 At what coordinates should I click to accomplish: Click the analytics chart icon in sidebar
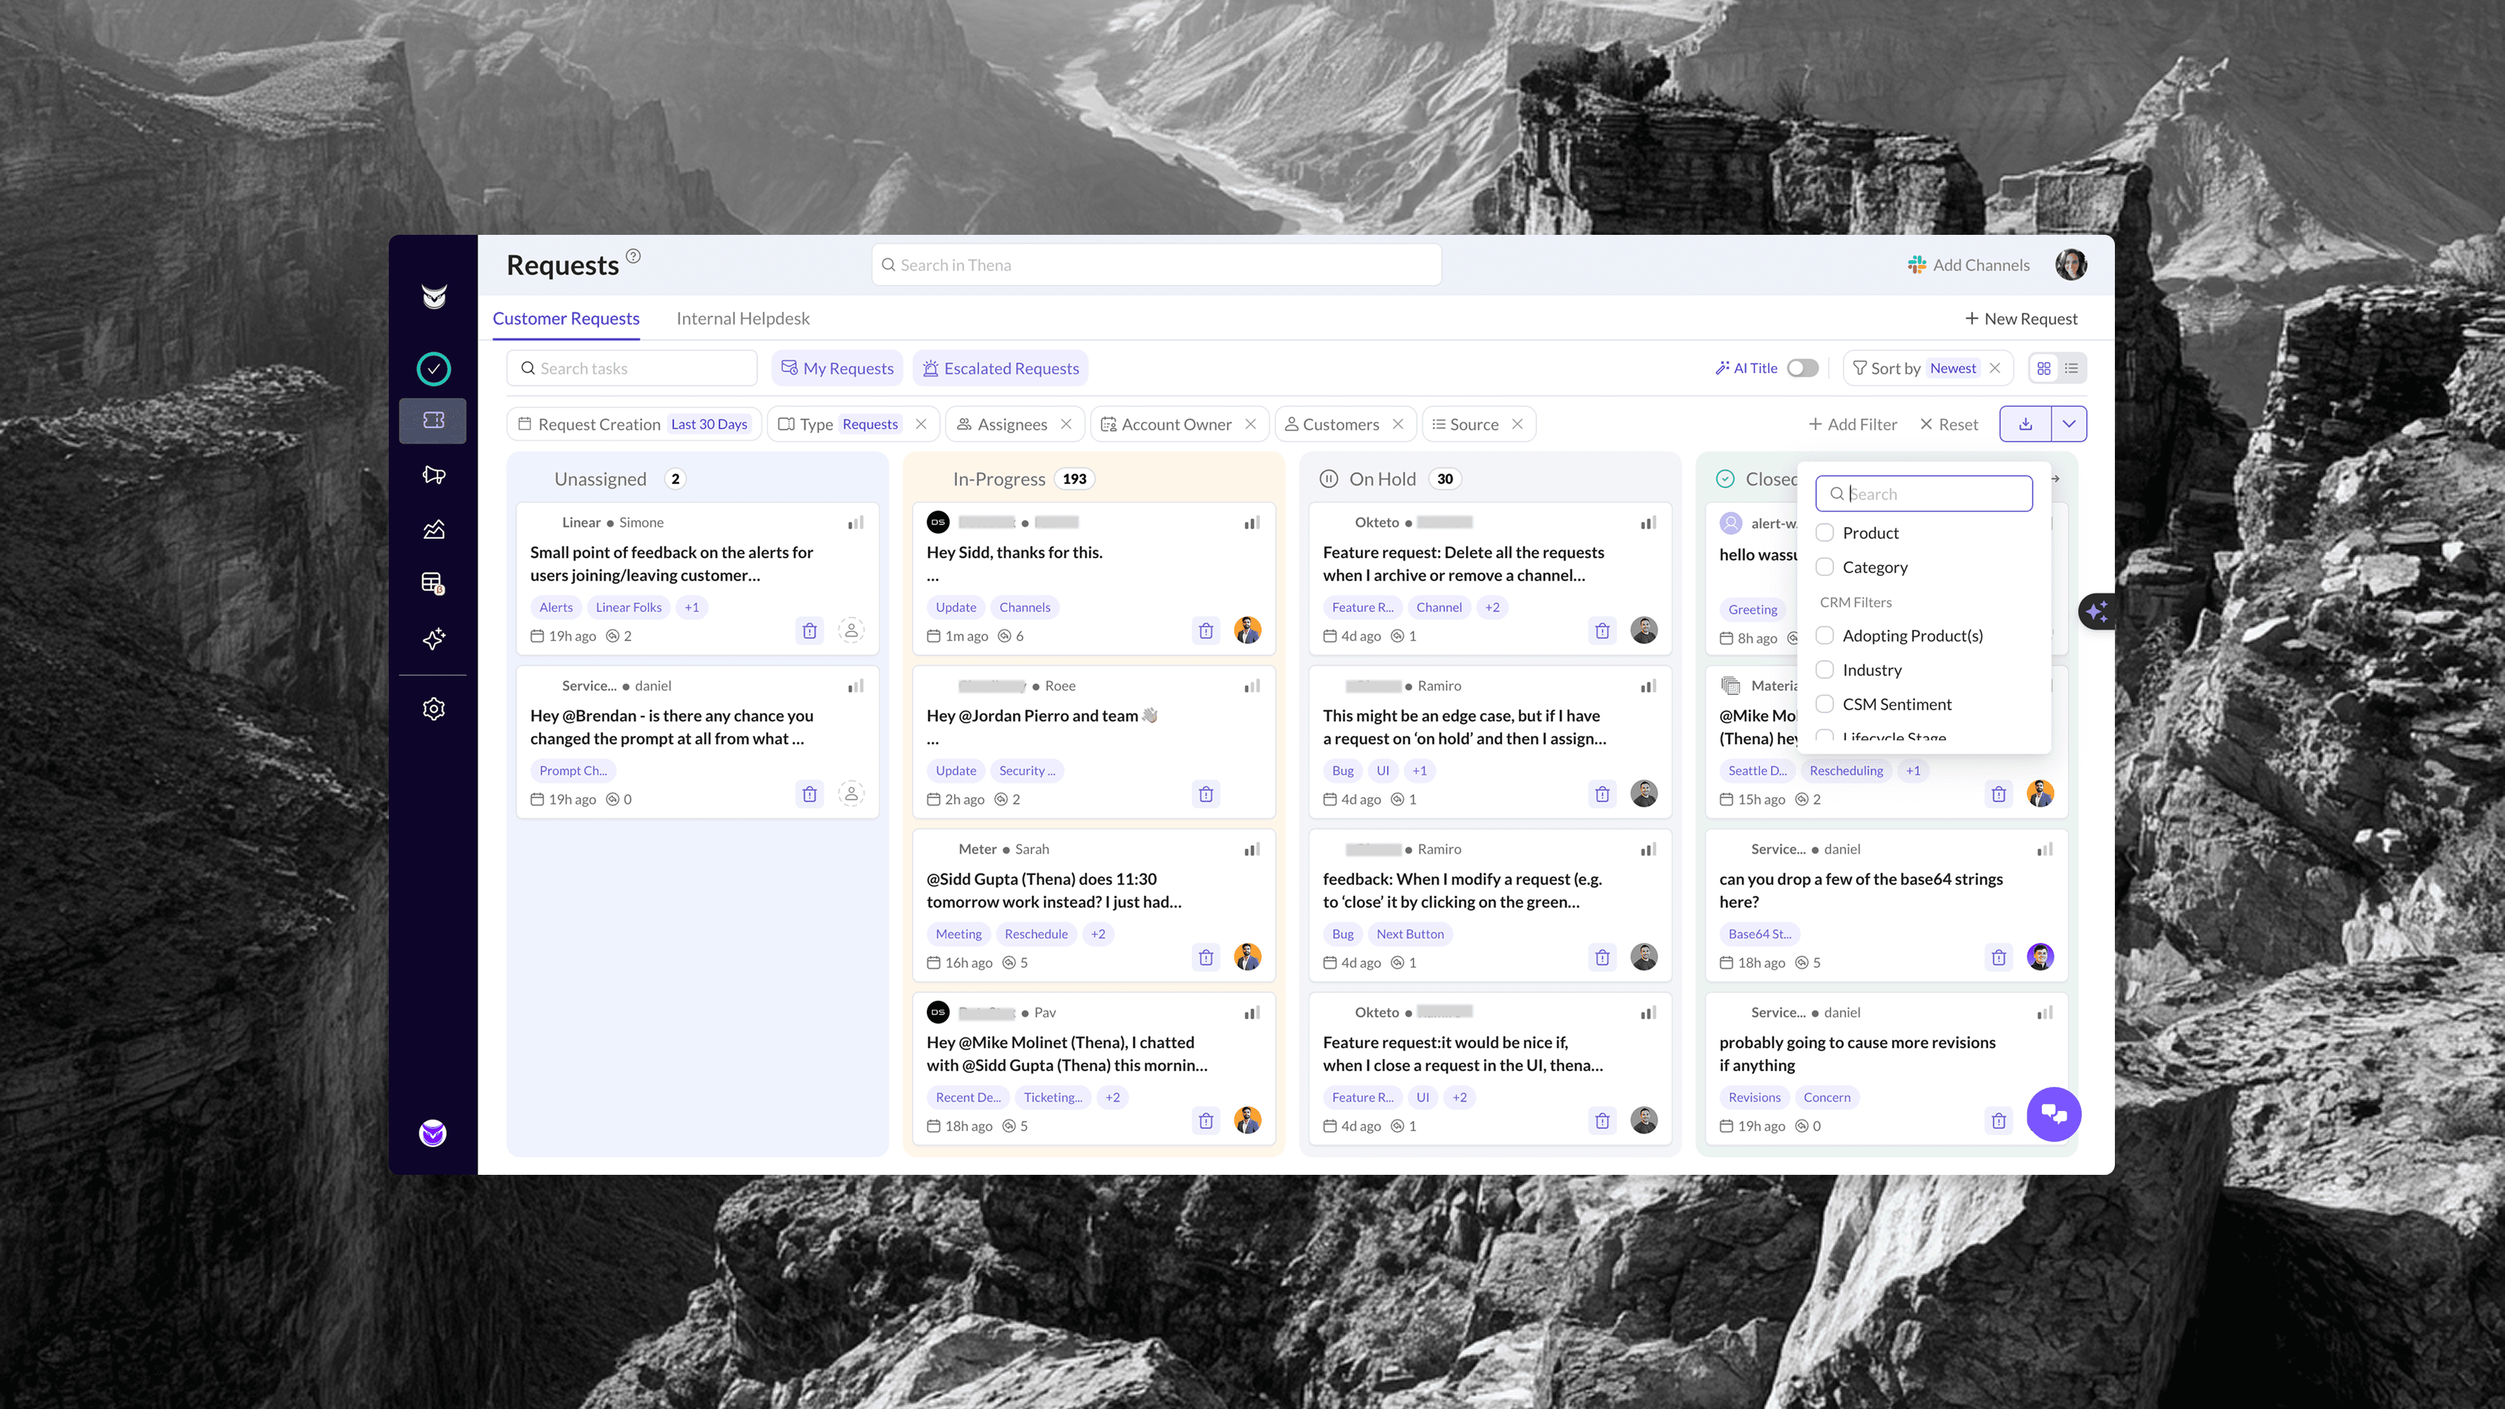(433, 529)
